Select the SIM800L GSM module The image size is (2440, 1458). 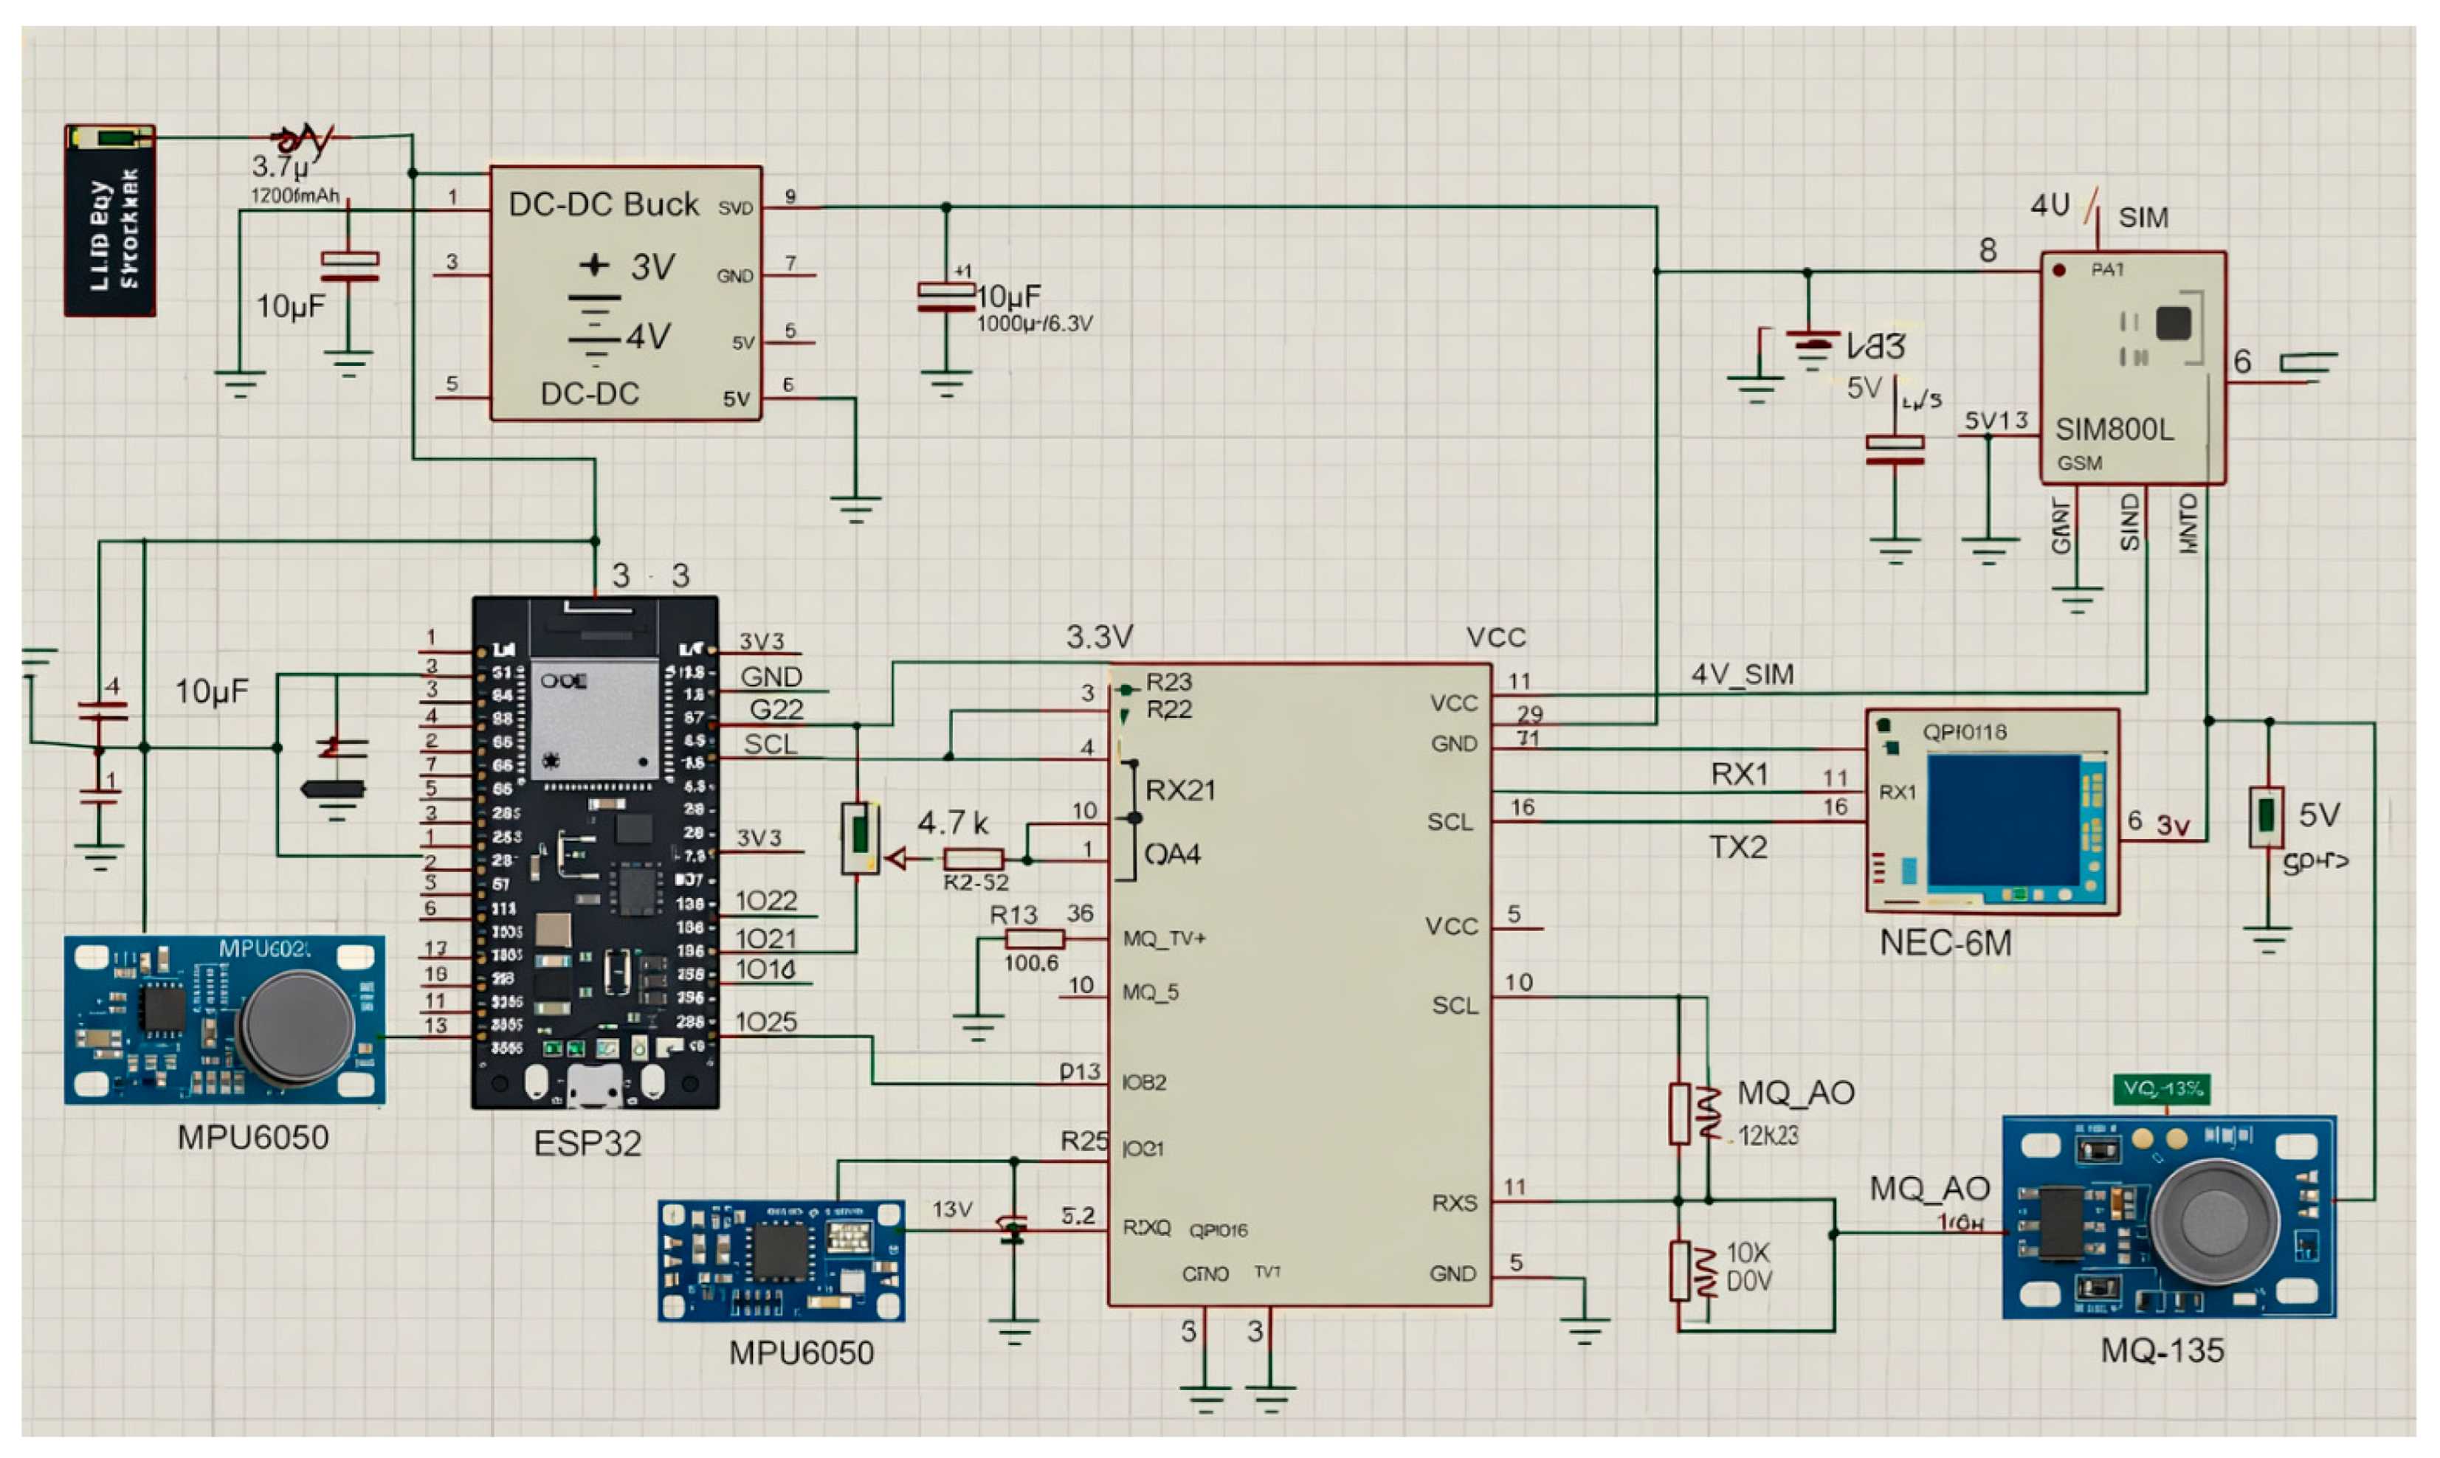pos(2131,368)
